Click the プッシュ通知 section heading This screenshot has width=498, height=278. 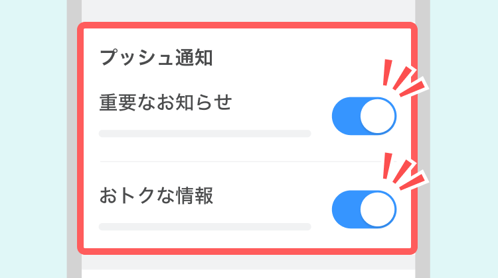(155, 58)
